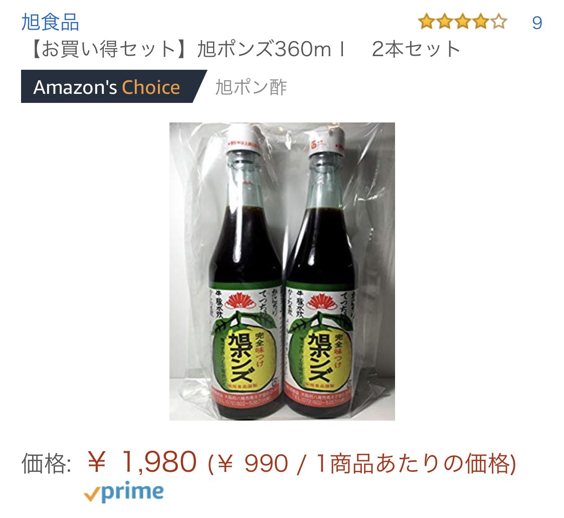Open the 旭食品 brand link
This screenshot has height=518, width=564.
tap(50, 22)
